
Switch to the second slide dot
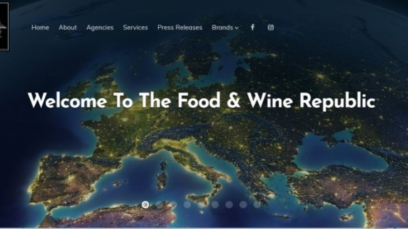159,204
